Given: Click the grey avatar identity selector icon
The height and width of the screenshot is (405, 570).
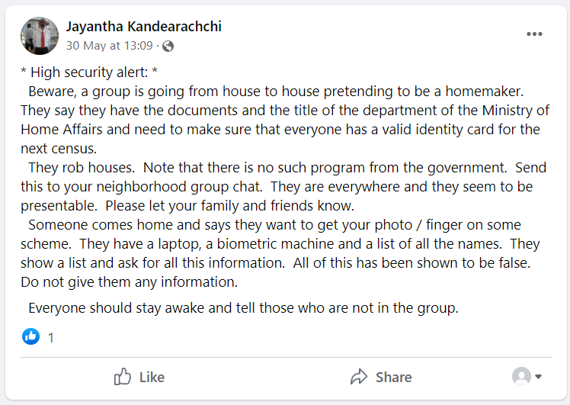Looking at the screenshot, I should click(x=521, y=376).
